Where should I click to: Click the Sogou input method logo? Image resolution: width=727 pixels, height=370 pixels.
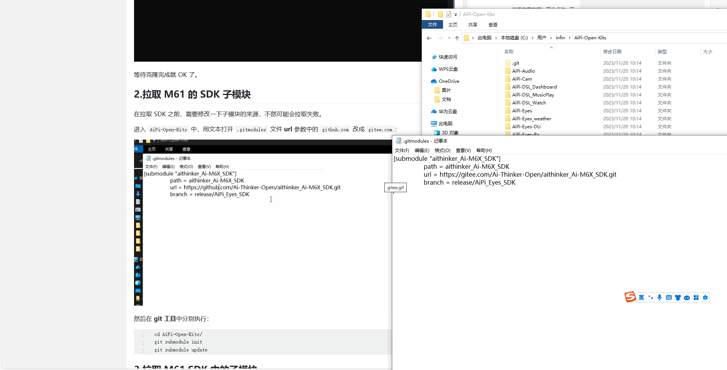point(630,297)
